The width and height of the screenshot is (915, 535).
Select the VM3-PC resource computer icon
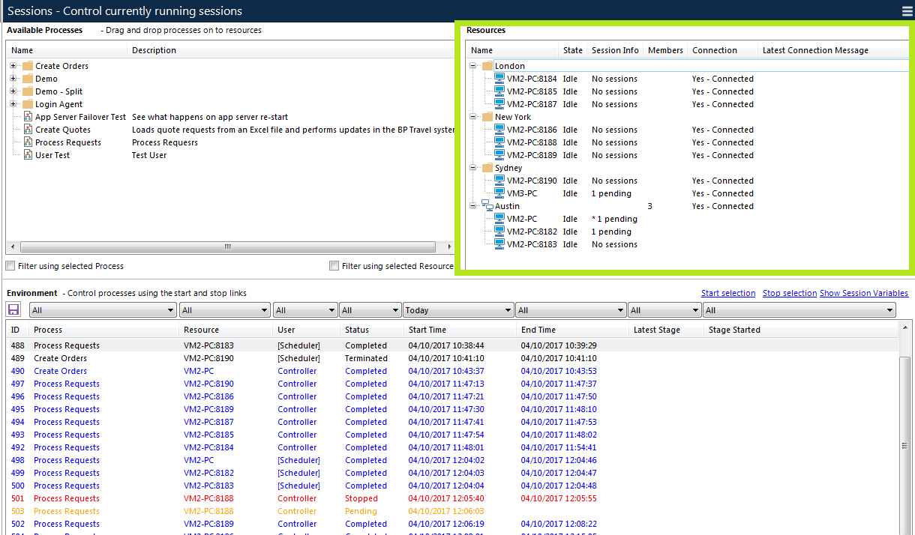tap(499, 193)
